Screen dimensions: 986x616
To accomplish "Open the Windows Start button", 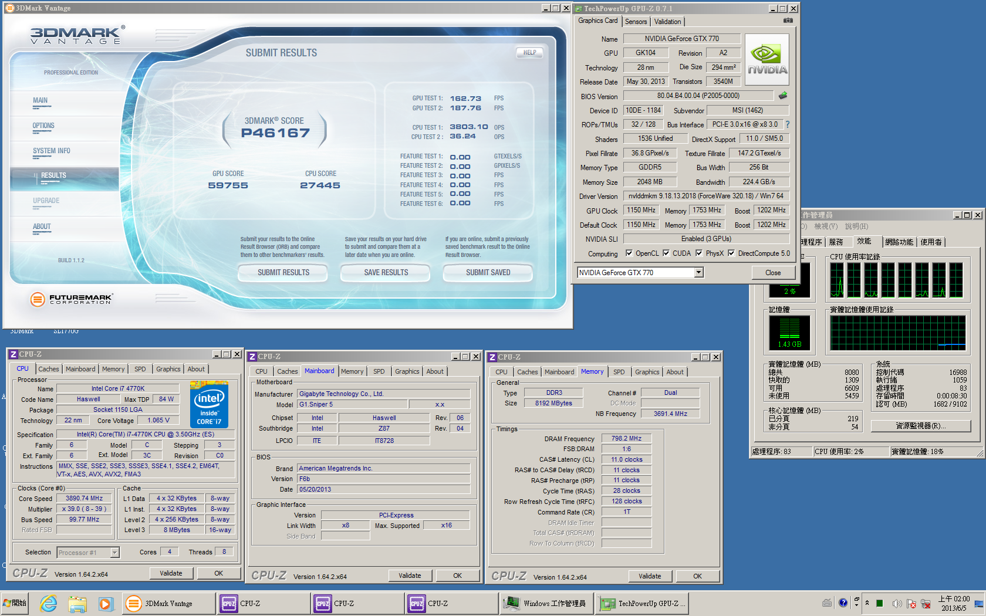I will tap(15, 603).
